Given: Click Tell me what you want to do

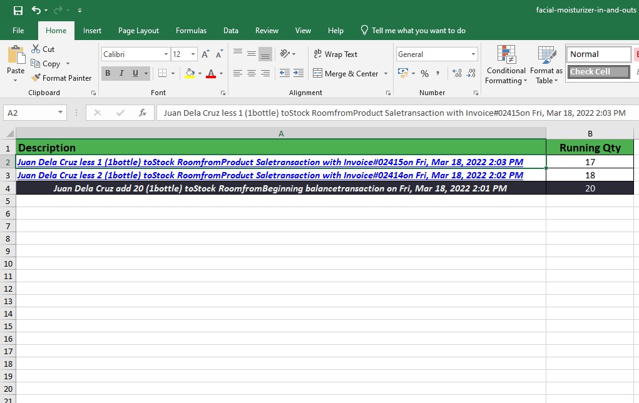Looking at the screenshot, I should click(x=413, y=31).
